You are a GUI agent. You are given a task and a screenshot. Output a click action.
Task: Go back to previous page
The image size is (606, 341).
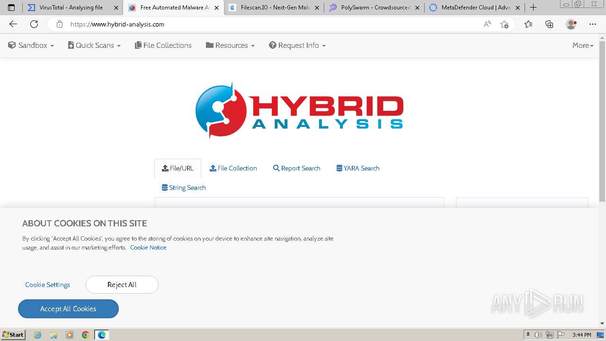tap(13, 24)
